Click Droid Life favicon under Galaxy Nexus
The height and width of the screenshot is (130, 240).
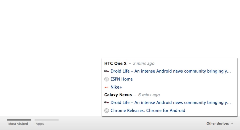(107, 103)
